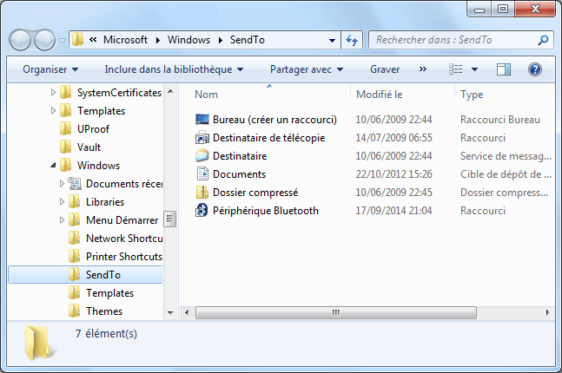Screen dimensions: 562x373
Task: Sort by the Type column header
Action: coord(472,95)
